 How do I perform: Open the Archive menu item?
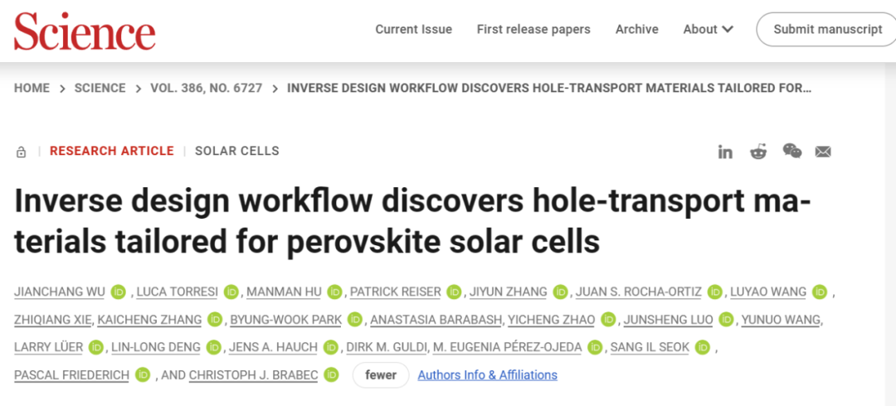(636, 29)
